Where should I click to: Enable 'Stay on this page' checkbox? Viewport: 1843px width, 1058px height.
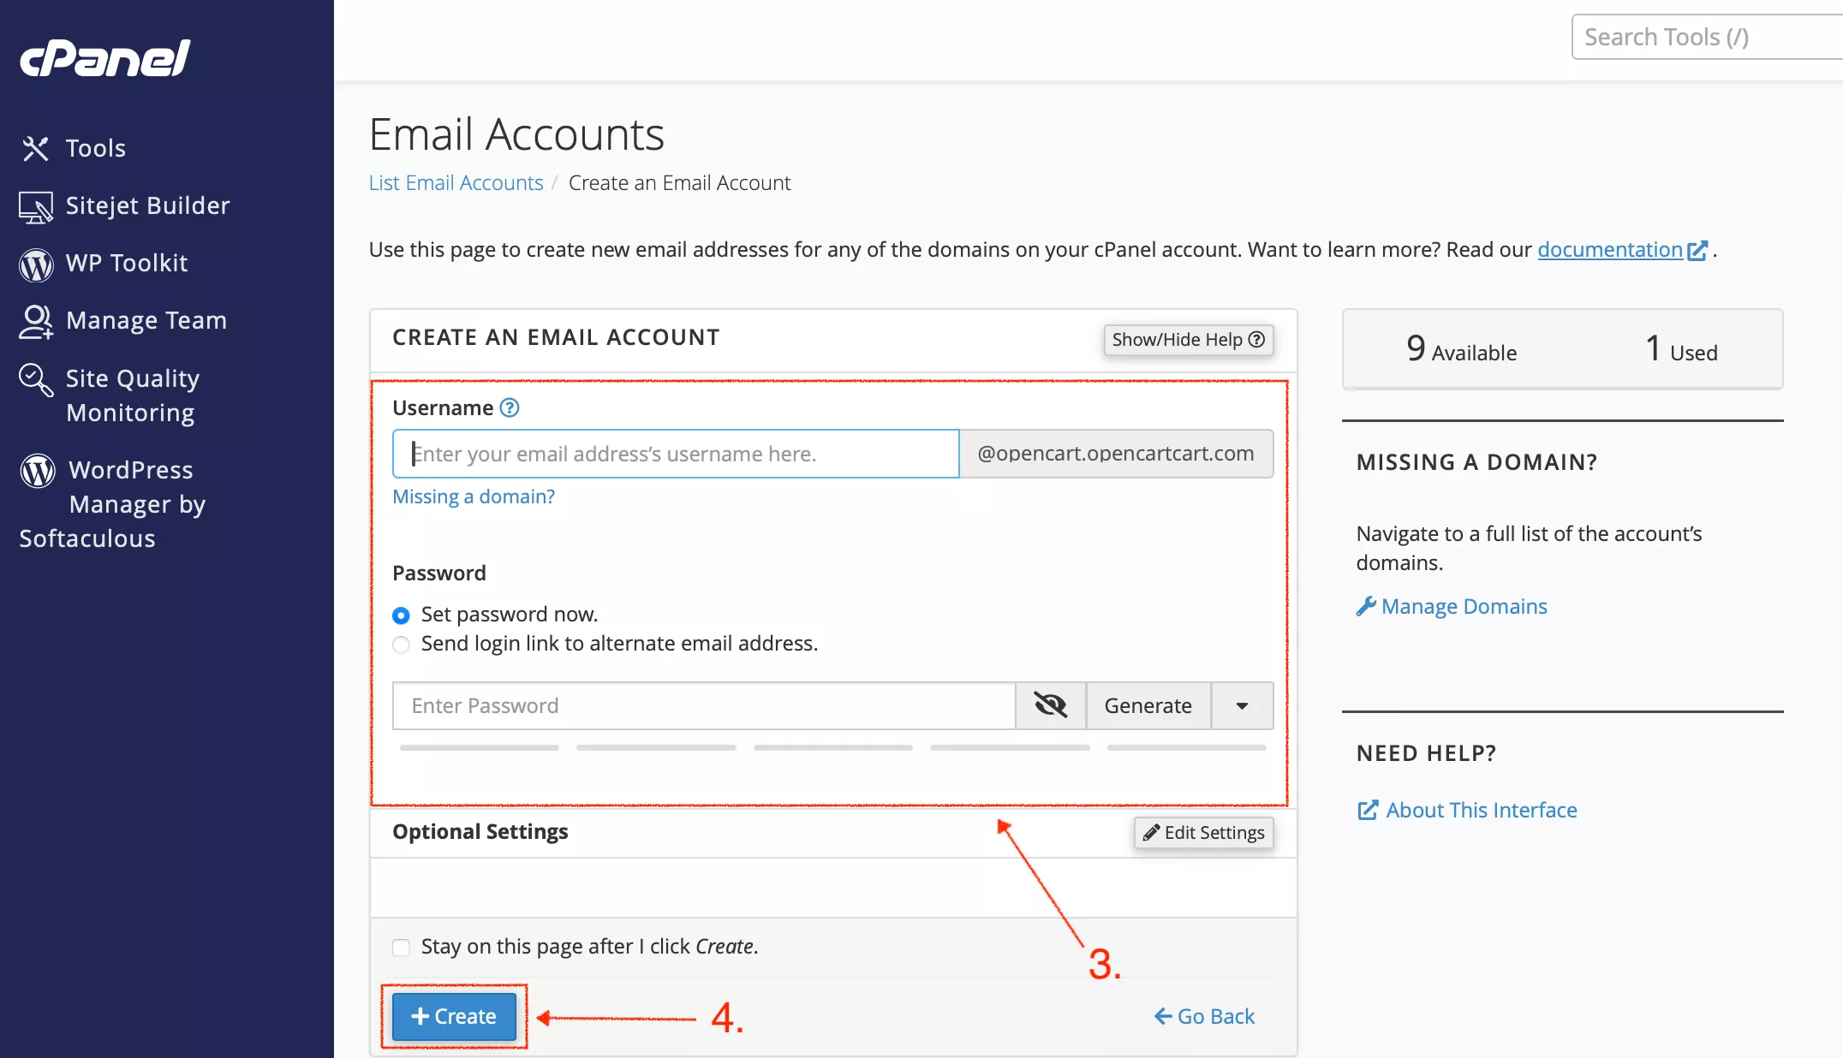[401, 947]
